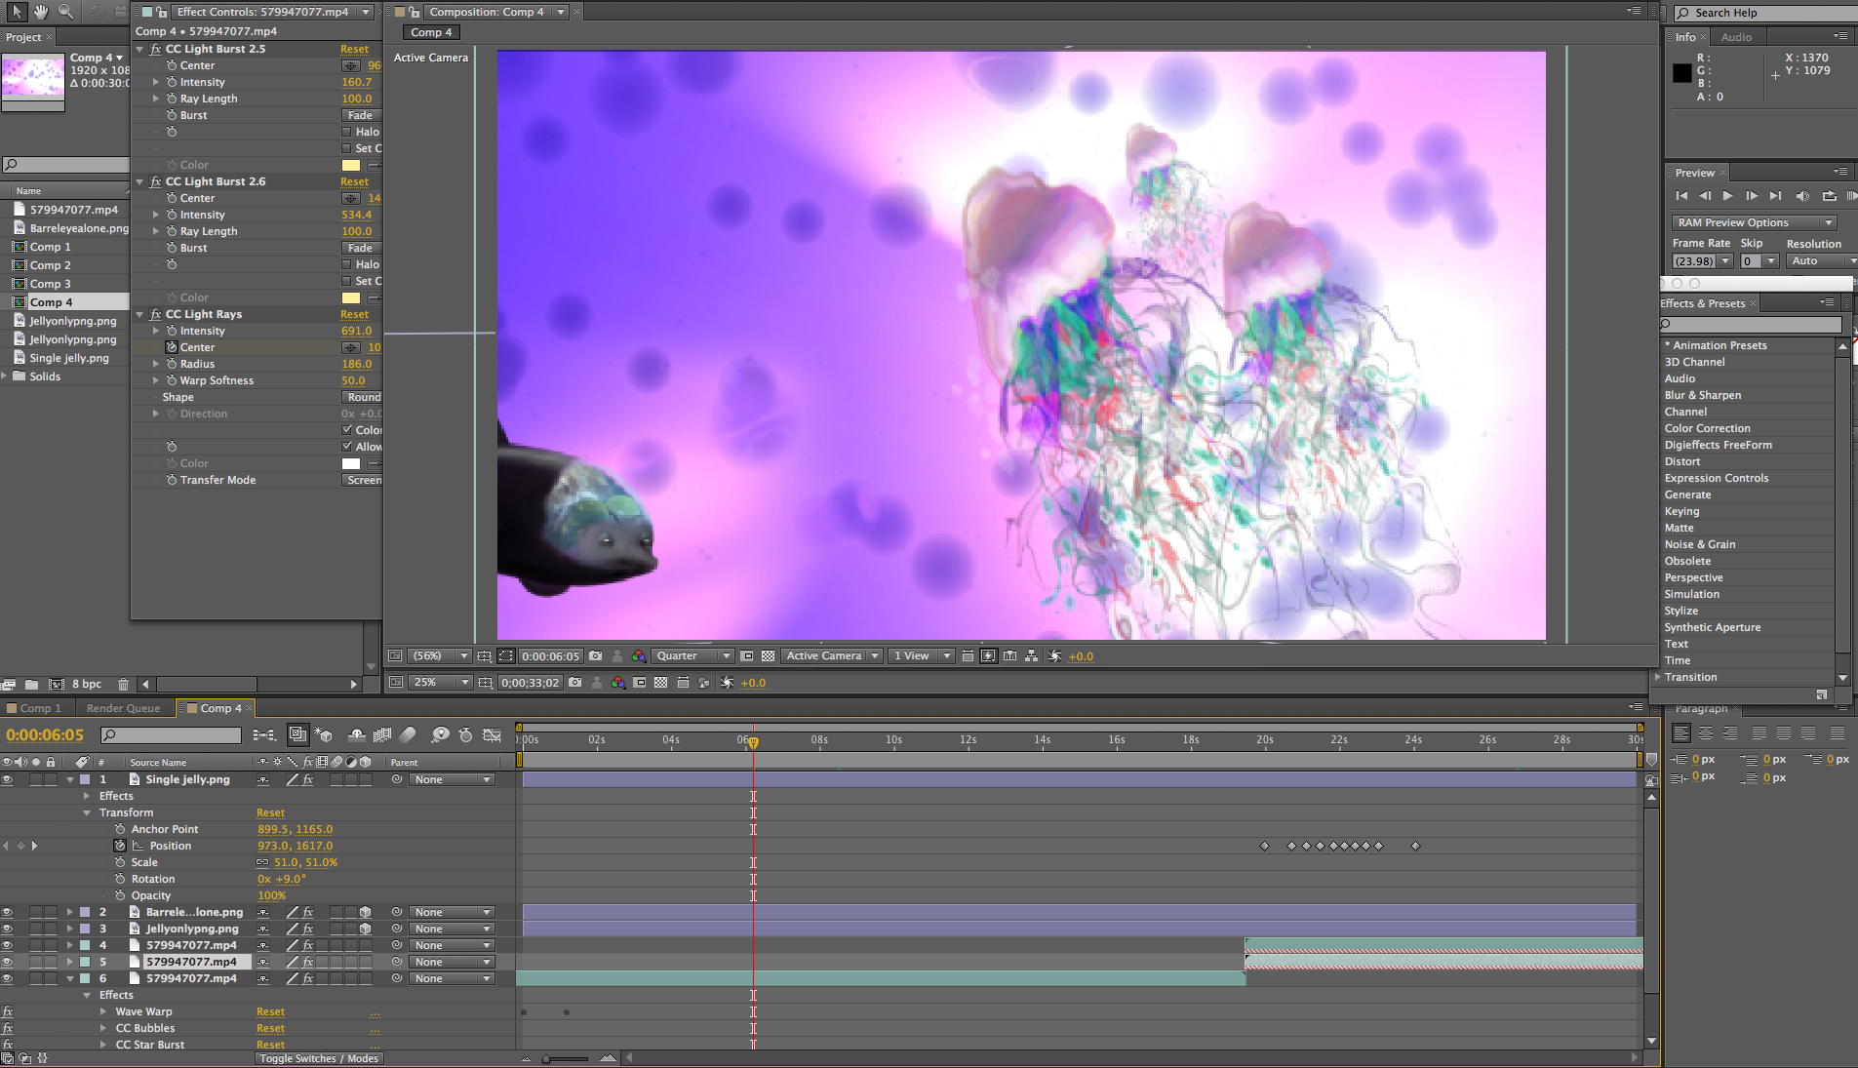Select the Zoom magnifier tool

65,12
